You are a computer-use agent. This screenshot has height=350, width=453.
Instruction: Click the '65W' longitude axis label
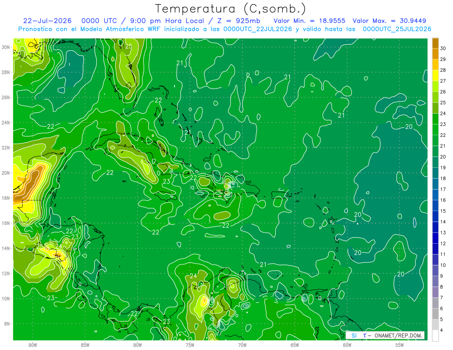295,345
